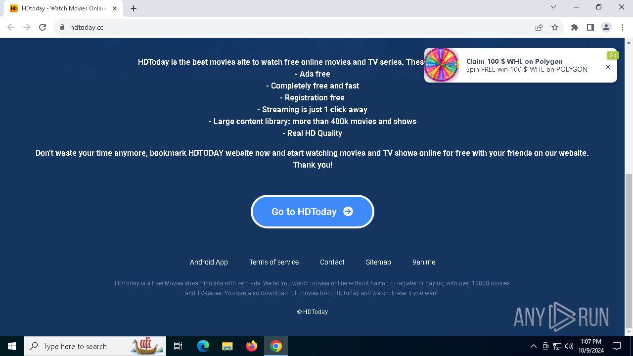The image size is (633, 356).
Task: Click the browser back arrow
Action: (x=11, y=27)
